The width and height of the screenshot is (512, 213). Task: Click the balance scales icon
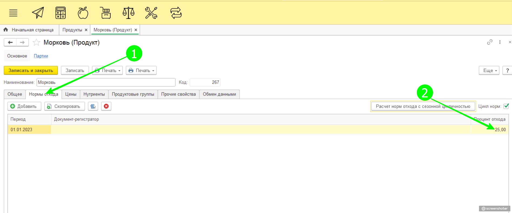pos(128,13)
